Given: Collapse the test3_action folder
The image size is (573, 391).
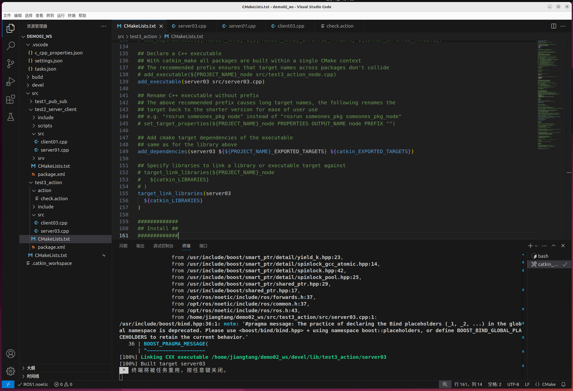Looking at the screenshot, I should pos(48,182).
